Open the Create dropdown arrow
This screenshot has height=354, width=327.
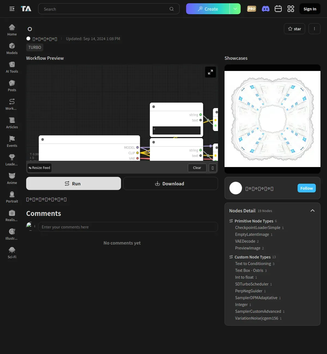point(235,9)
